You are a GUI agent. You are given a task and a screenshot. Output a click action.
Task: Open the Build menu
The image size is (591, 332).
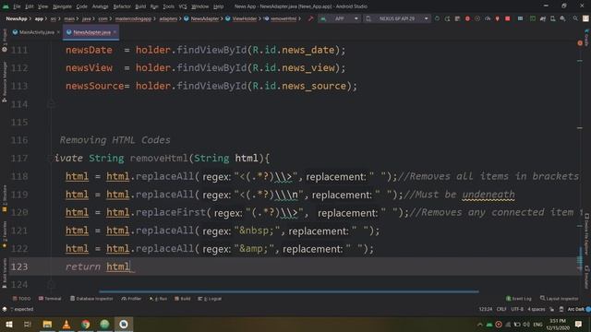click(x=140, y=6)
